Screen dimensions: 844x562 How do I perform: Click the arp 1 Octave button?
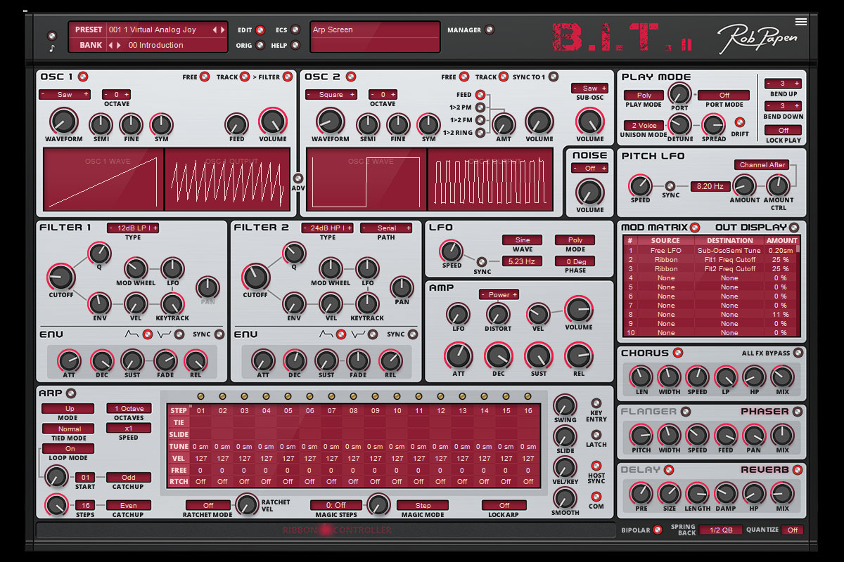pyautogui.click(x=129, y=408)
